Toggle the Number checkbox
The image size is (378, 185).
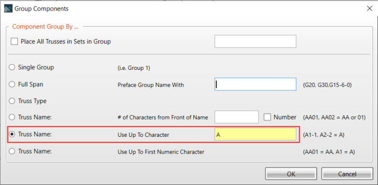(267, 117)
